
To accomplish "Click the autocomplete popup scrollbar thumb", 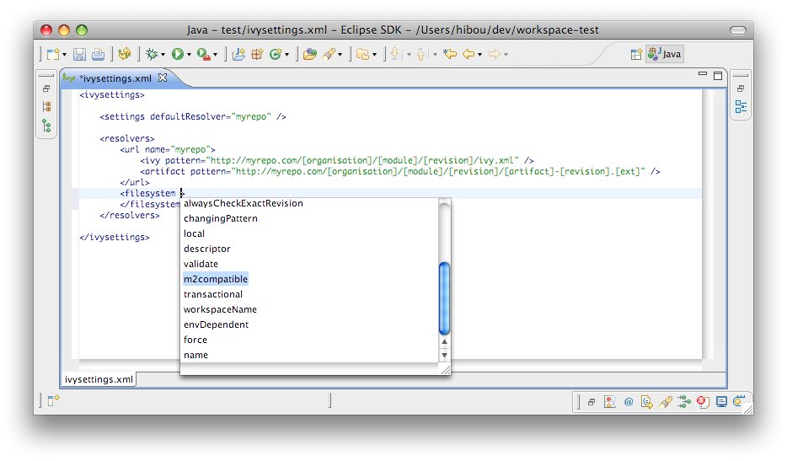I will (x=444, y=298).
